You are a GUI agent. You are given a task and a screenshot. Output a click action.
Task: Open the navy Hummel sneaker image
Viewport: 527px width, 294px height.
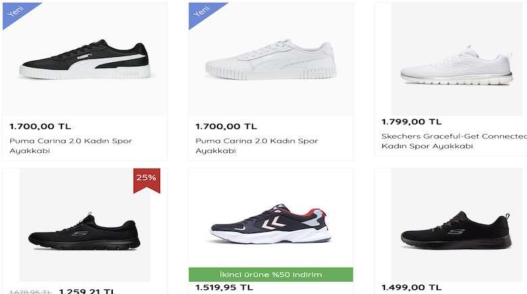270,224
